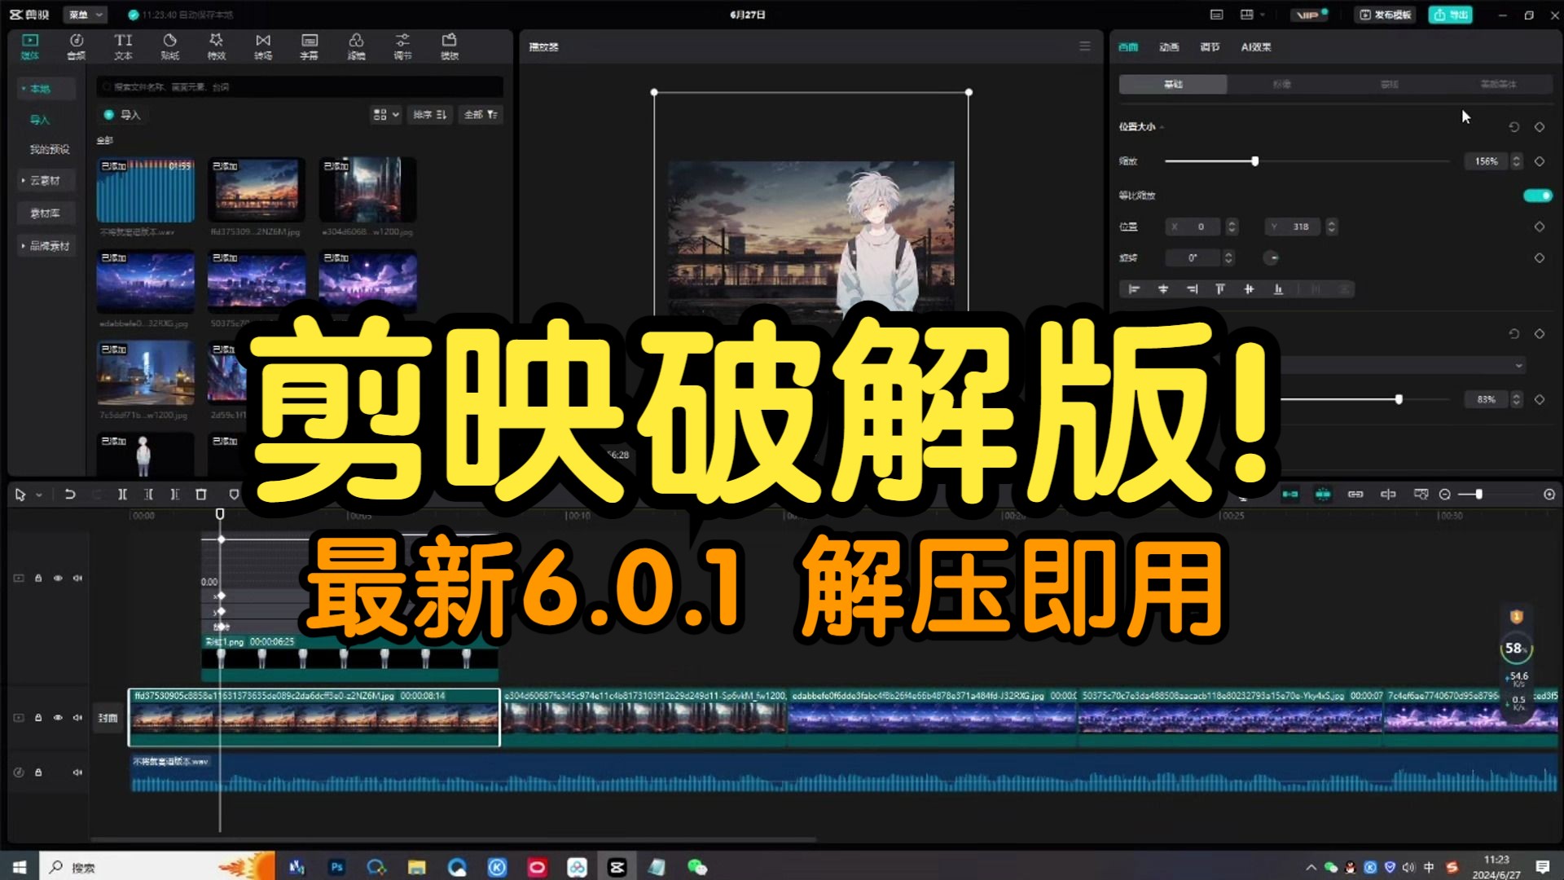Mute the main video track speaker icon
Image resolution: width=1564 pixels, height=880 pixels.
pyautogui.click(x=77, y=718)
